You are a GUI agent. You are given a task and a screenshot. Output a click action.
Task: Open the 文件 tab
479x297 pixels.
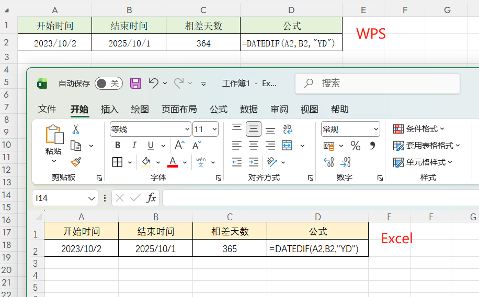(x=47, y=109)
